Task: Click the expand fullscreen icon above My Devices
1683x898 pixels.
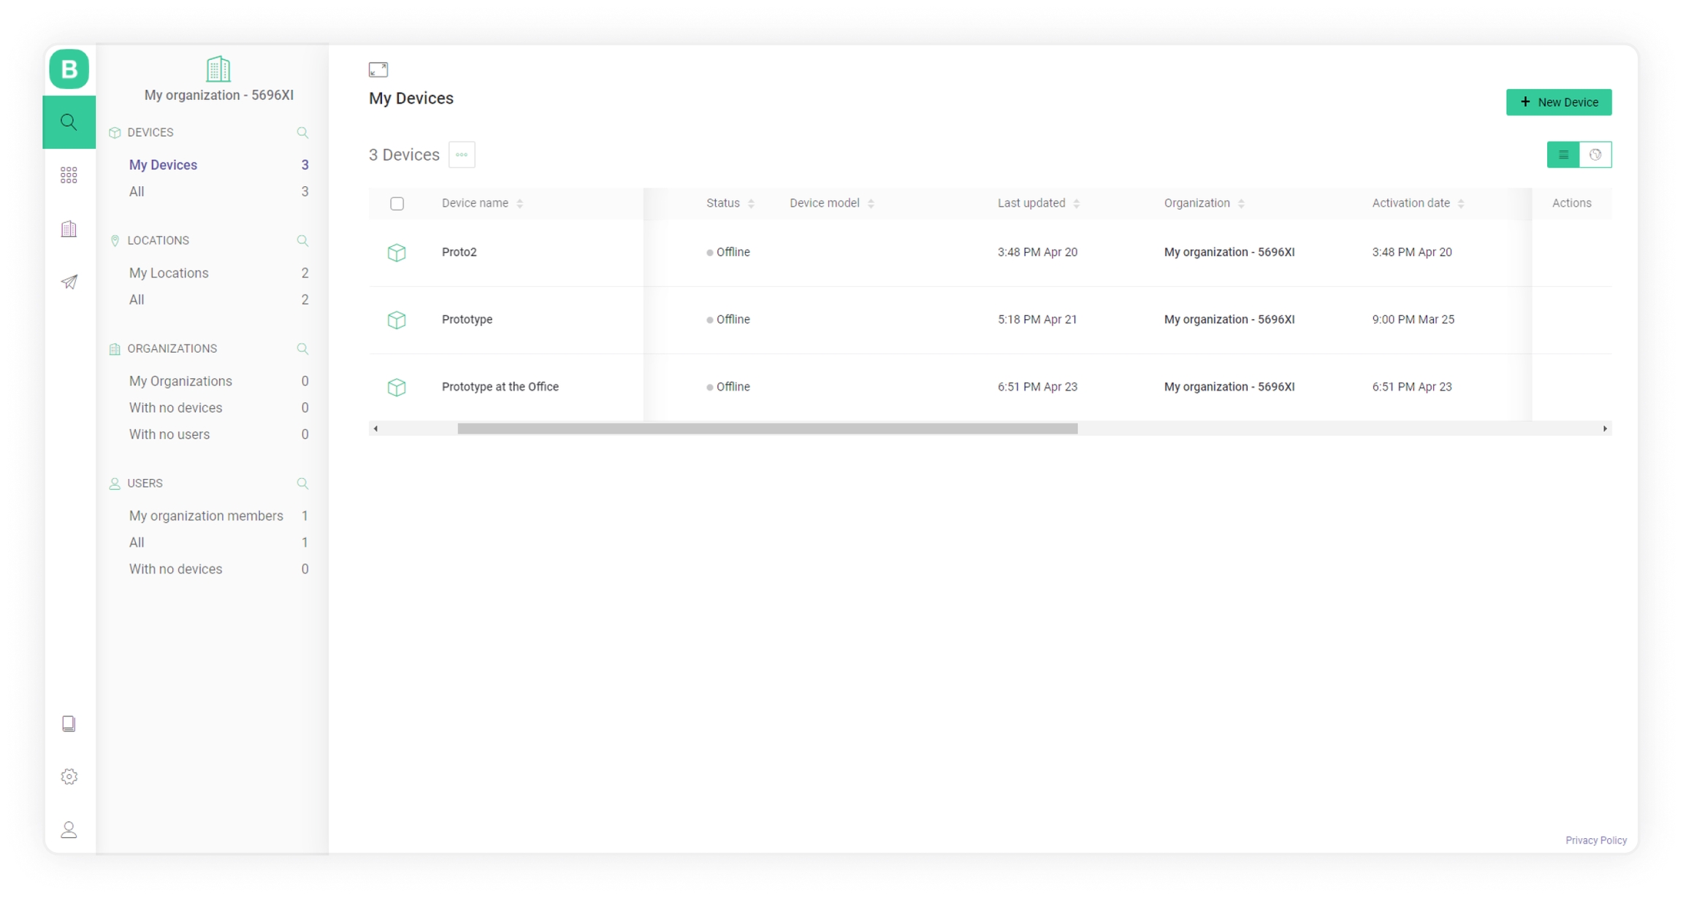Action: coord(378,69)
